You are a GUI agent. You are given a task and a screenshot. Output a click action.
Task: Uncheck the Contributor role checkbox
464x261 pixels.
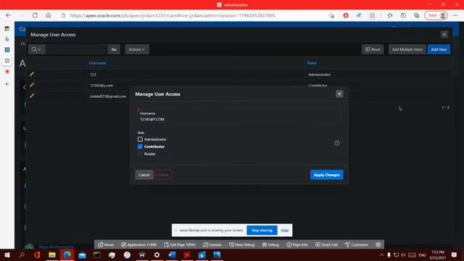140,146
